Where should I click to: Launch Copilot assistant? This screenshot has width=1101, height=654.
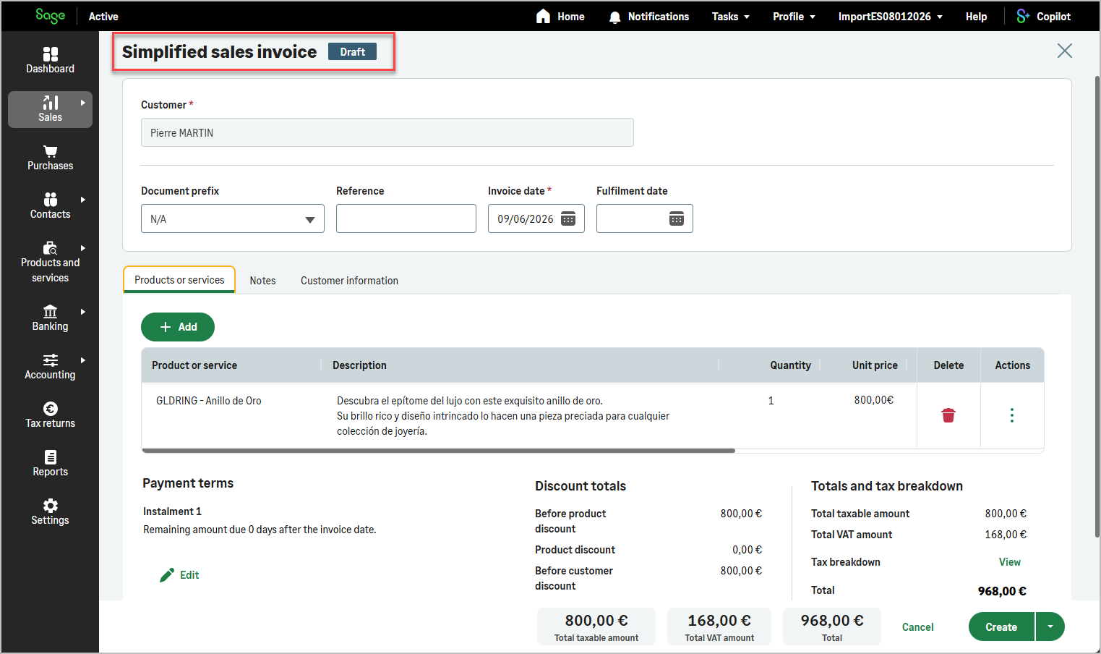[1043, 16]
